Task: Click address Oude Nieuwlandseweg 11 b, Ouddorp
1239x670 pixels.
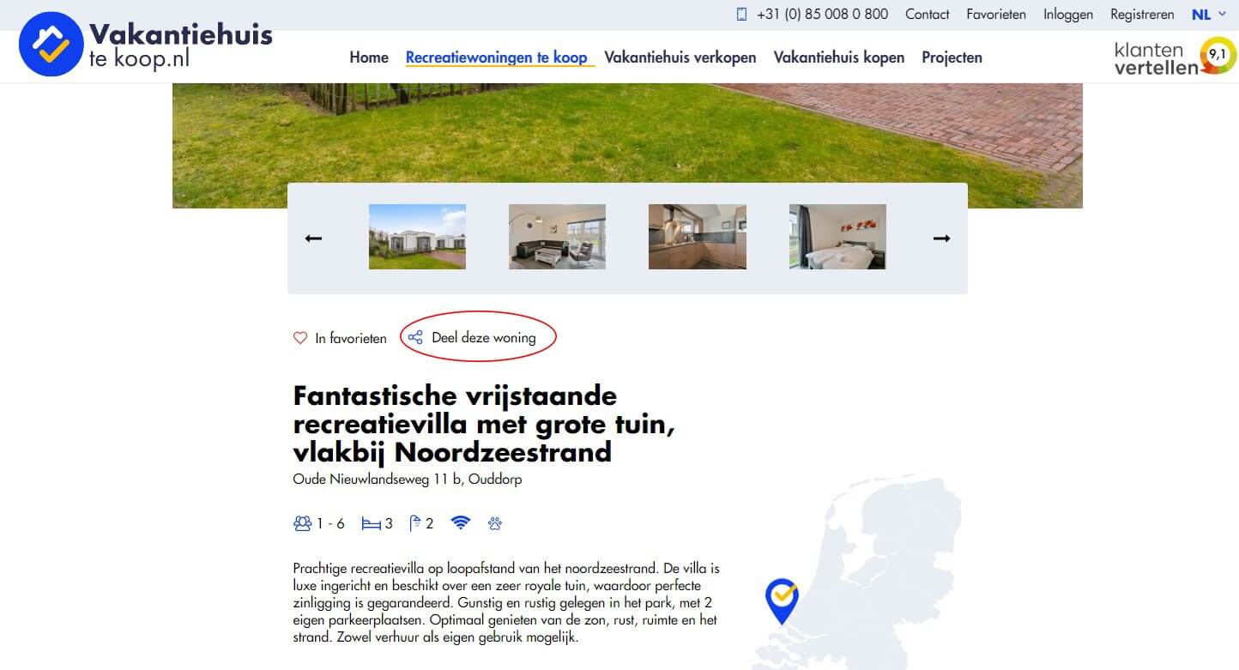Action: point(408,480)
